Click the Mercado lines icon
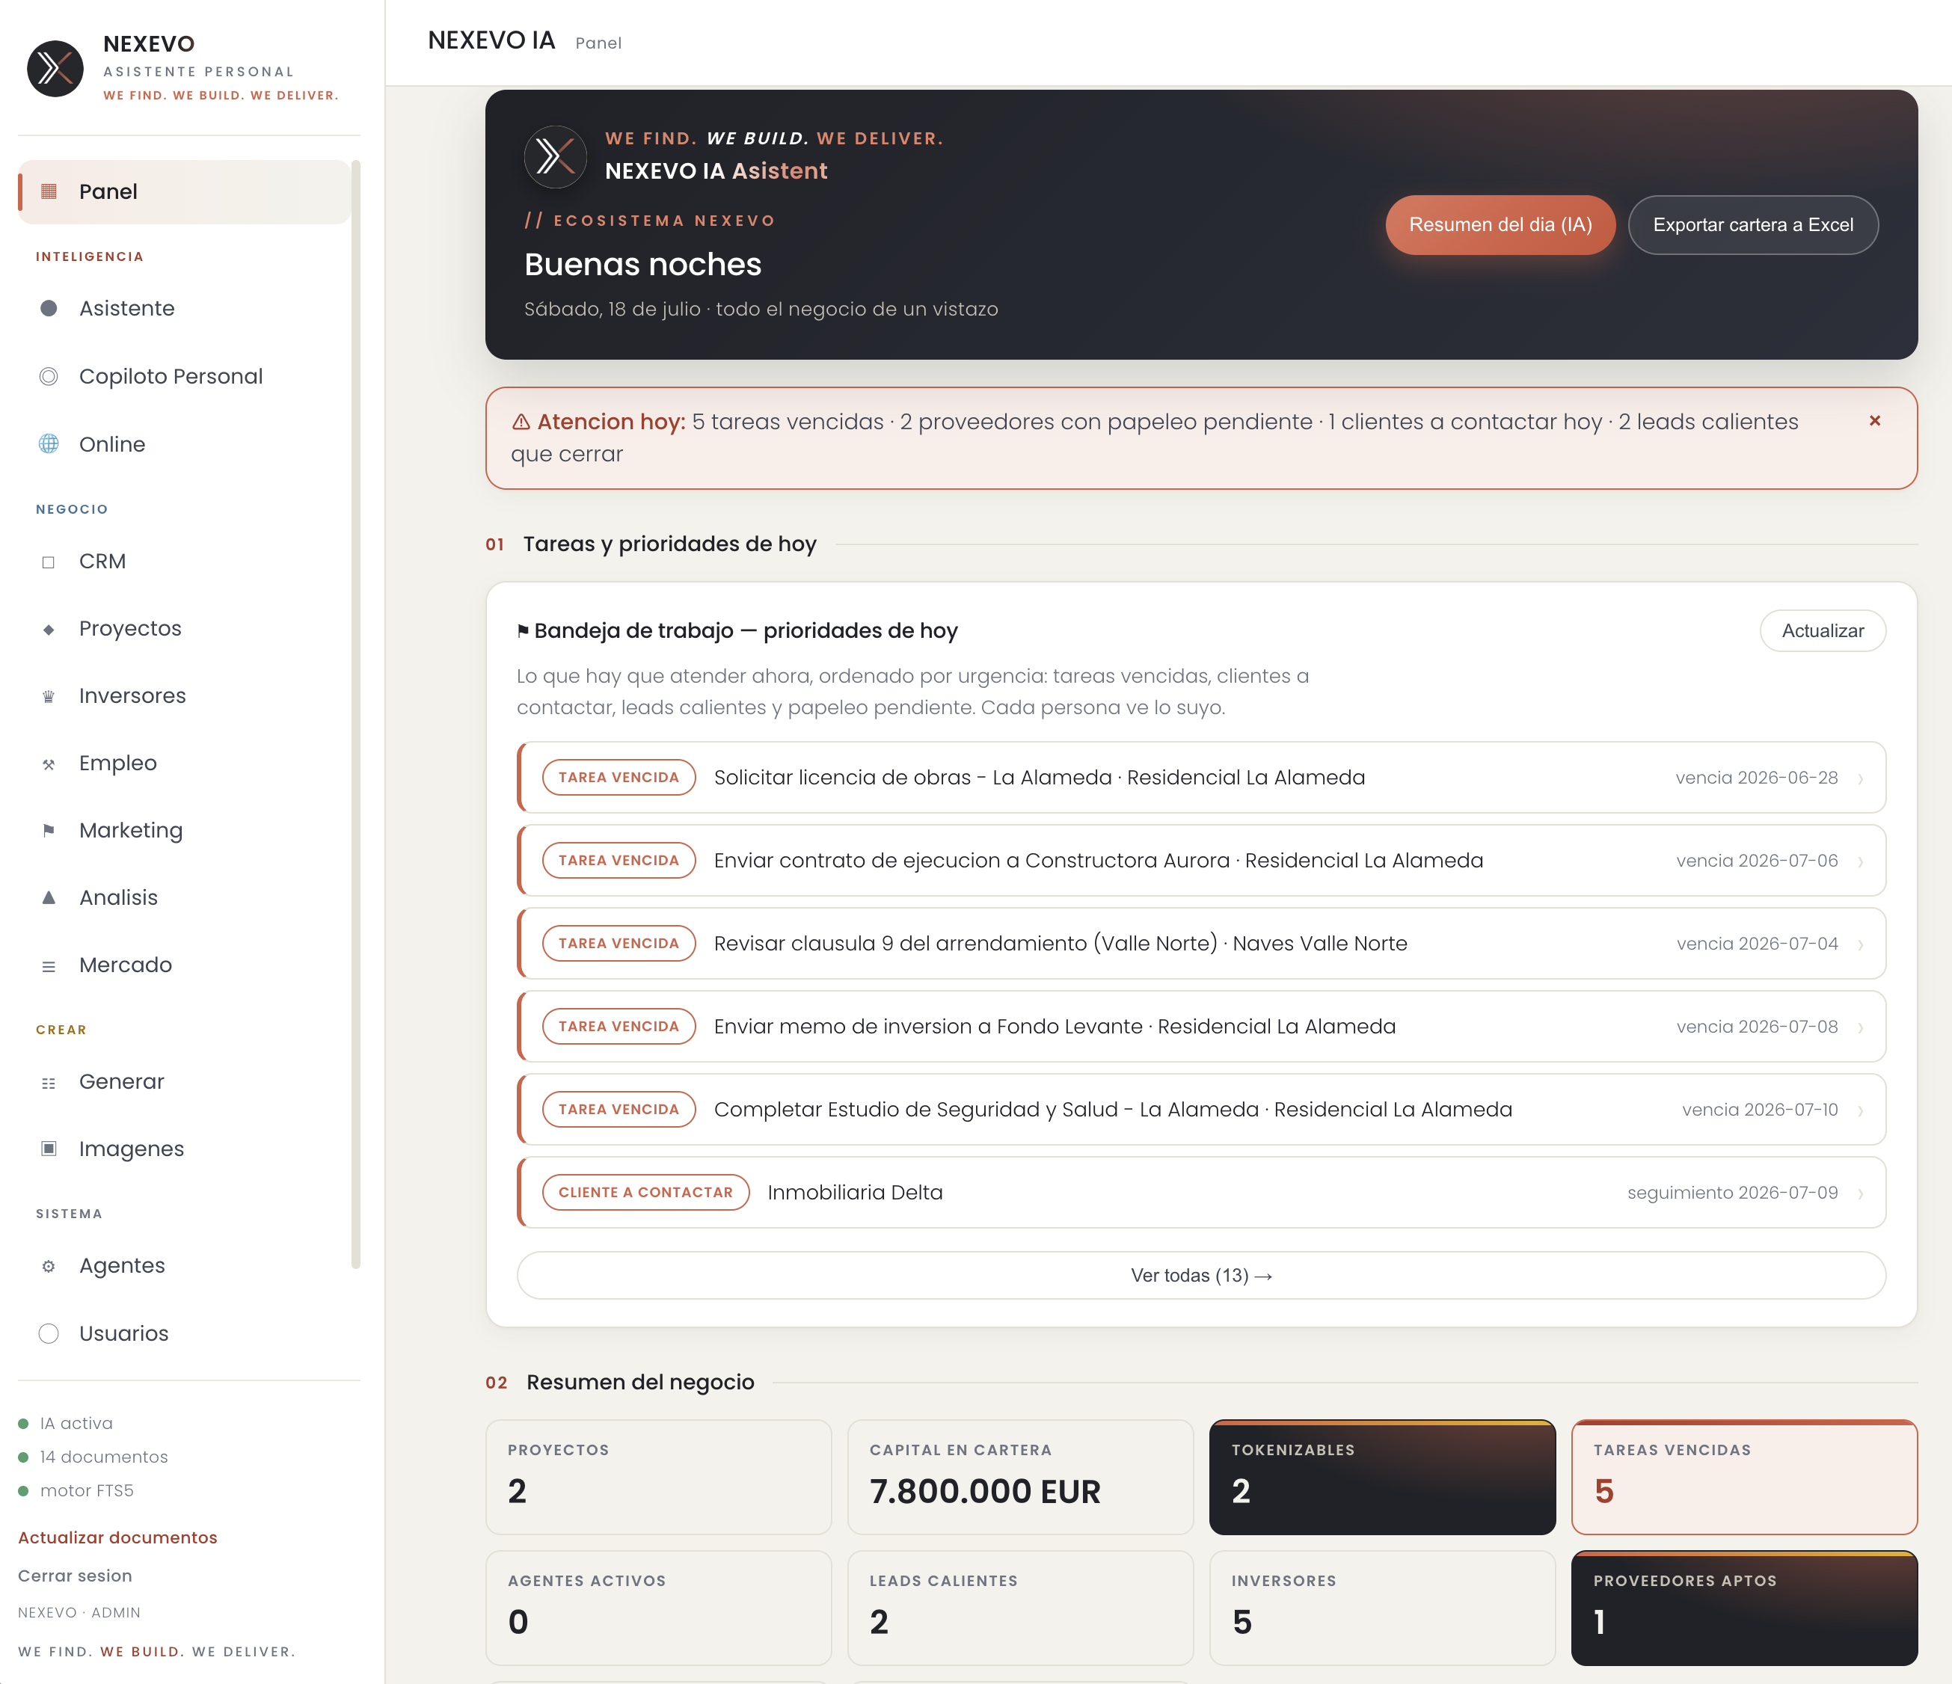Image resolution: width=1952 pixels, height=1684 pixels. point(49,966)
